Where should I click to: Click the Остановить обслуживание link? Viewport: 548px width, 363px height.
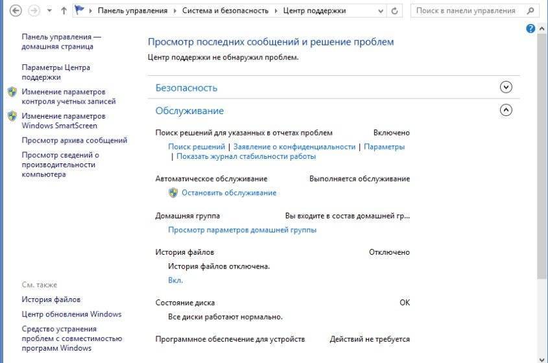(x=229, y=193)
